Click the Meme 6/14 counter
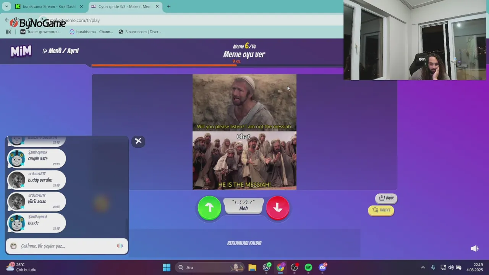The image size is (489, 275). [x=244, y=46]
